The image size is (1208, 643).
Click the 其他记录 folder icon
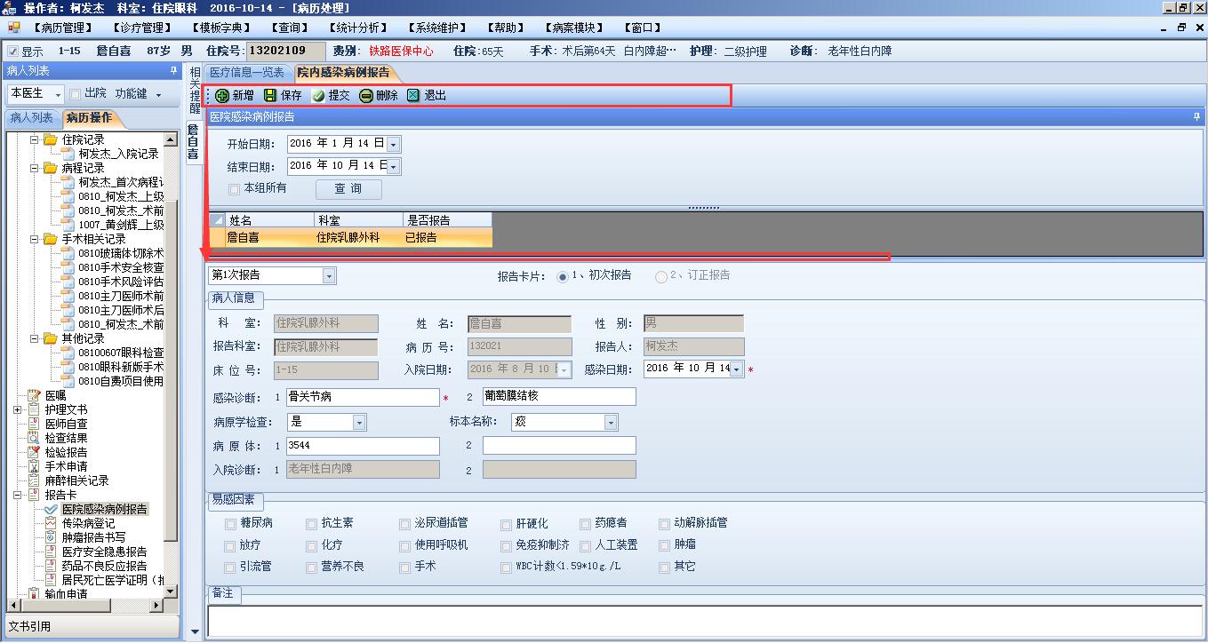(x=51, y=338)
